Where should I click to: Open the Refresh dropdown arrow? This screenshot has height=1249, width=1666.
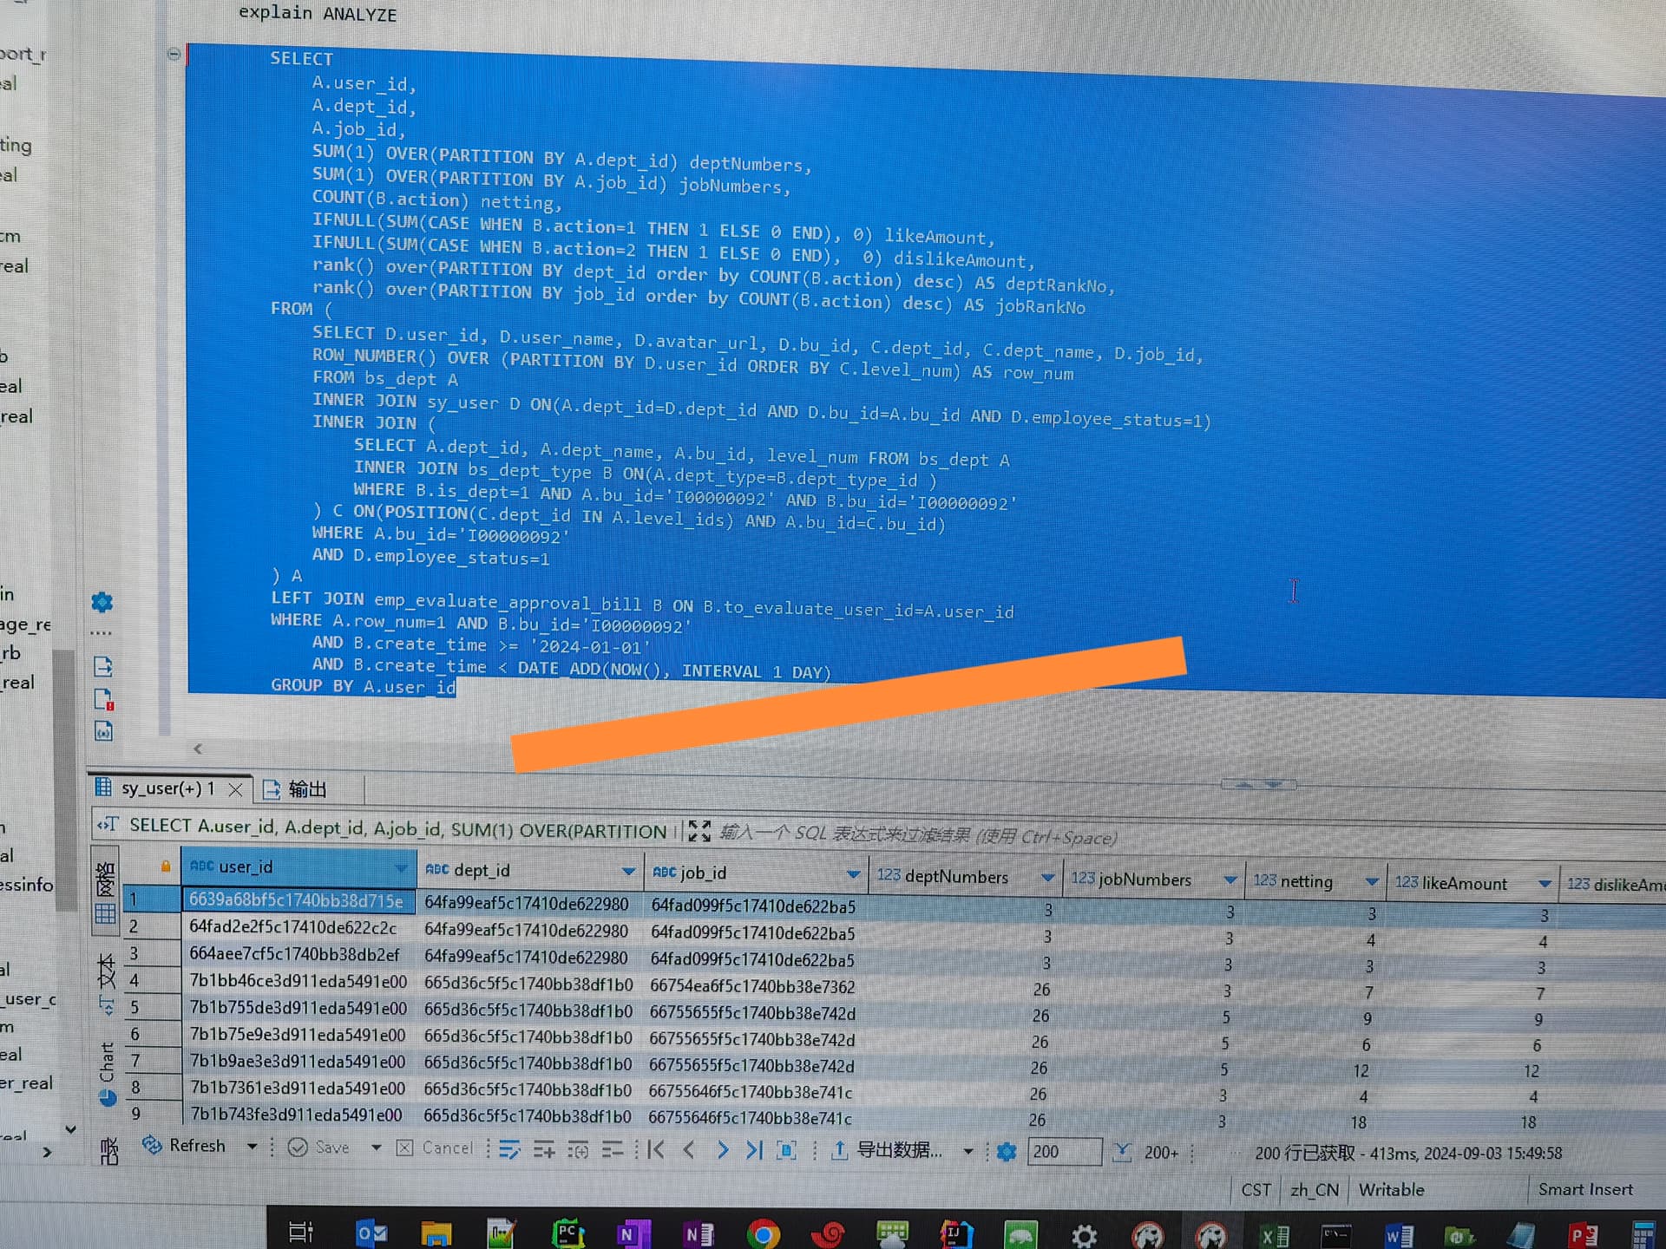point(252,1147)
